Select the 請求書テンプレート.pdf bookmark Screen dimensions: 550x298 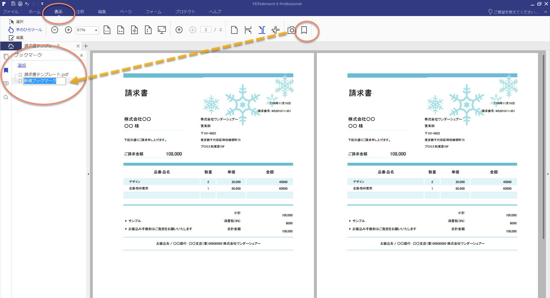(x=46, y=74)
